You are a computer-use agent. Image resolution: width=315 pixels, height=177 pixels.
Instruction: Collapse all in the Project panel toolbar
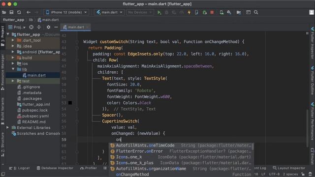pos(39,27)
